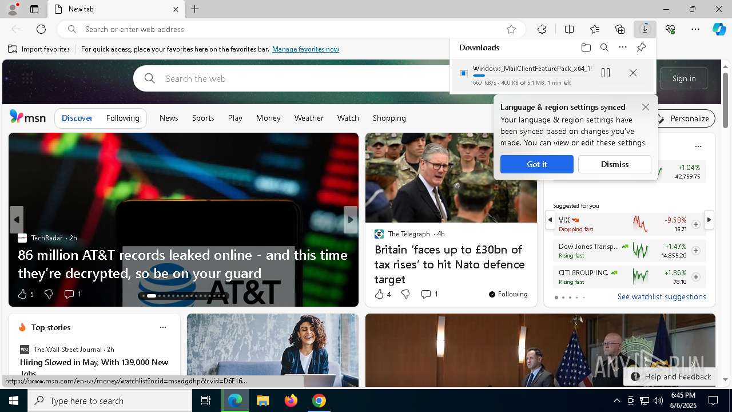The width and height of the screenshot is (732, 412).
Task: Click the Got it button
Action: (537, 164)
